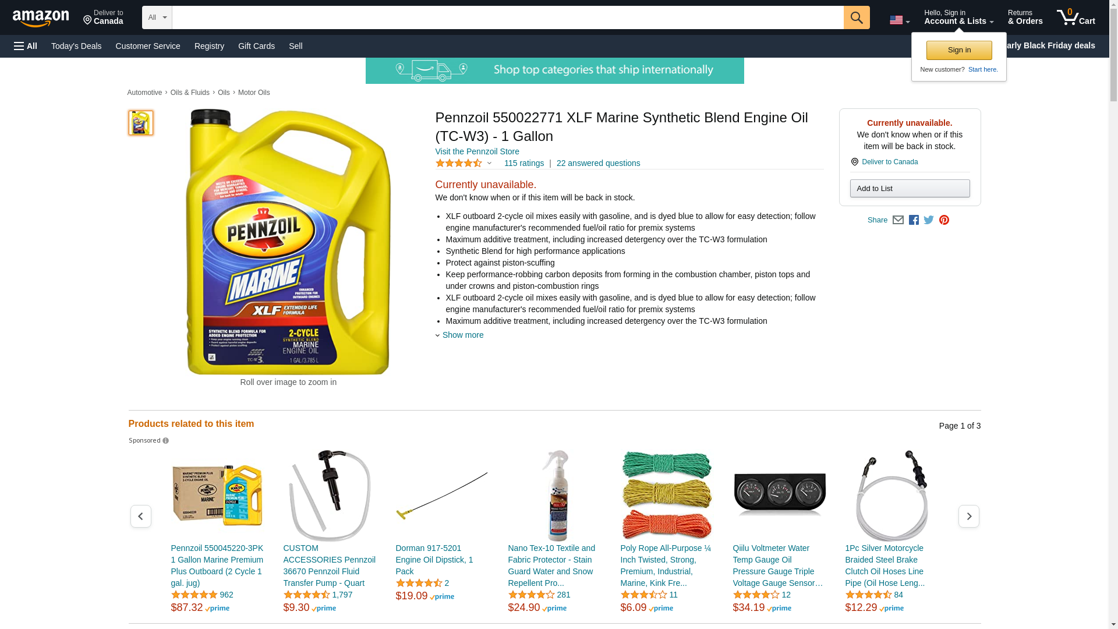Click the yellow Sign in button

[x=959, y=50]
